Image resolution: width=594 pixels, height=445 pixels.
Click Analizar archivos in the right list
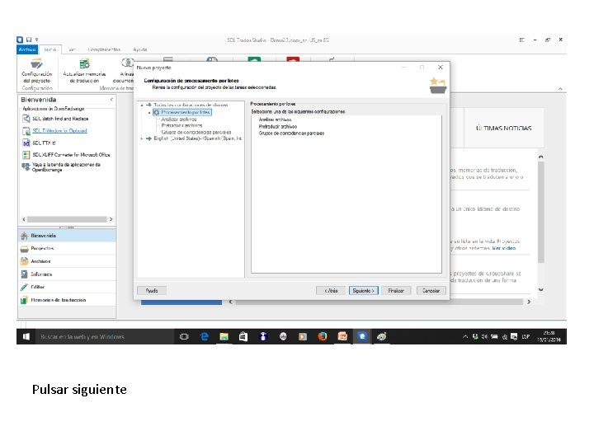(x=275, y=119)
